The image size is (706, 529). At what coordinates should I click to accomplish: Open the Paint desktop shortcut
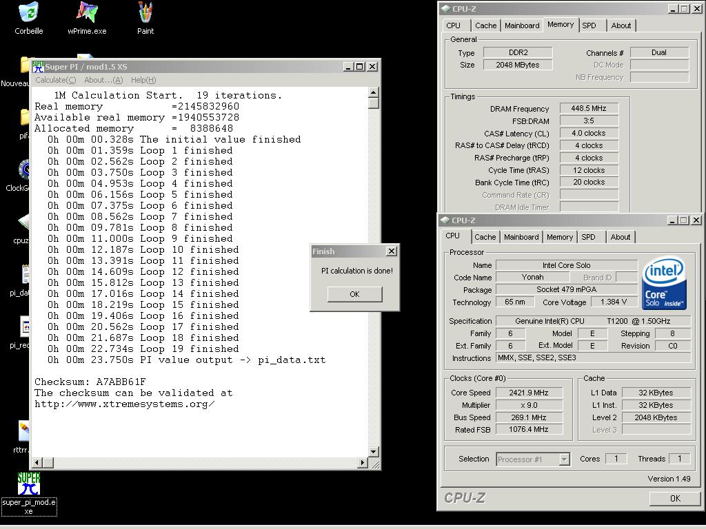(x=145, y=18)
